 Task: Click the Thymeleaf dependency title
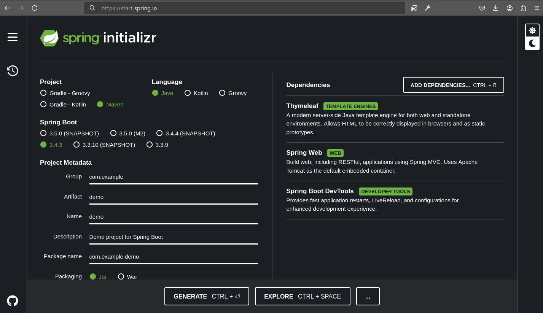pos(302,106)
